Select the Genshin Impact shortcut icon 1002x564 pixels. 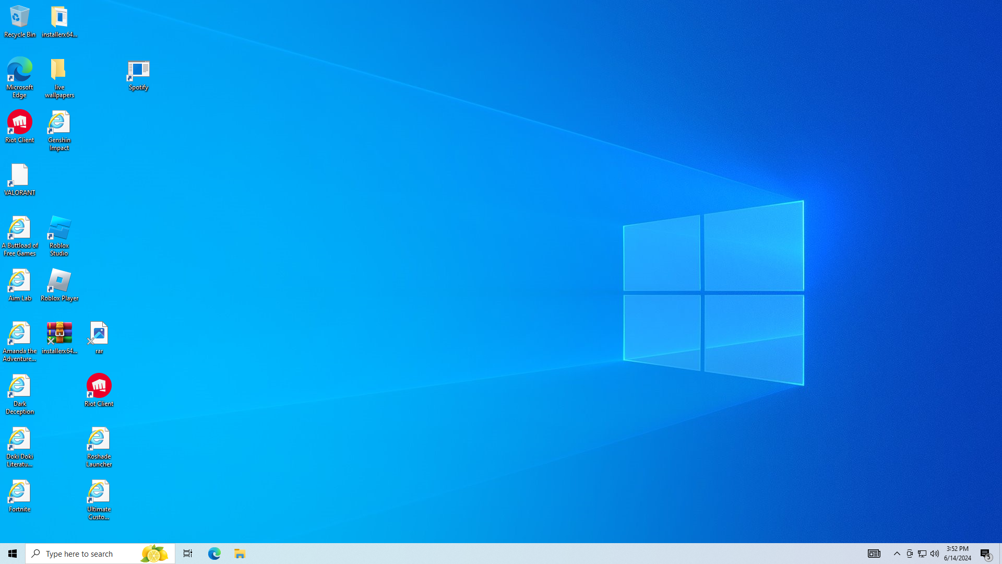(59, 130)
